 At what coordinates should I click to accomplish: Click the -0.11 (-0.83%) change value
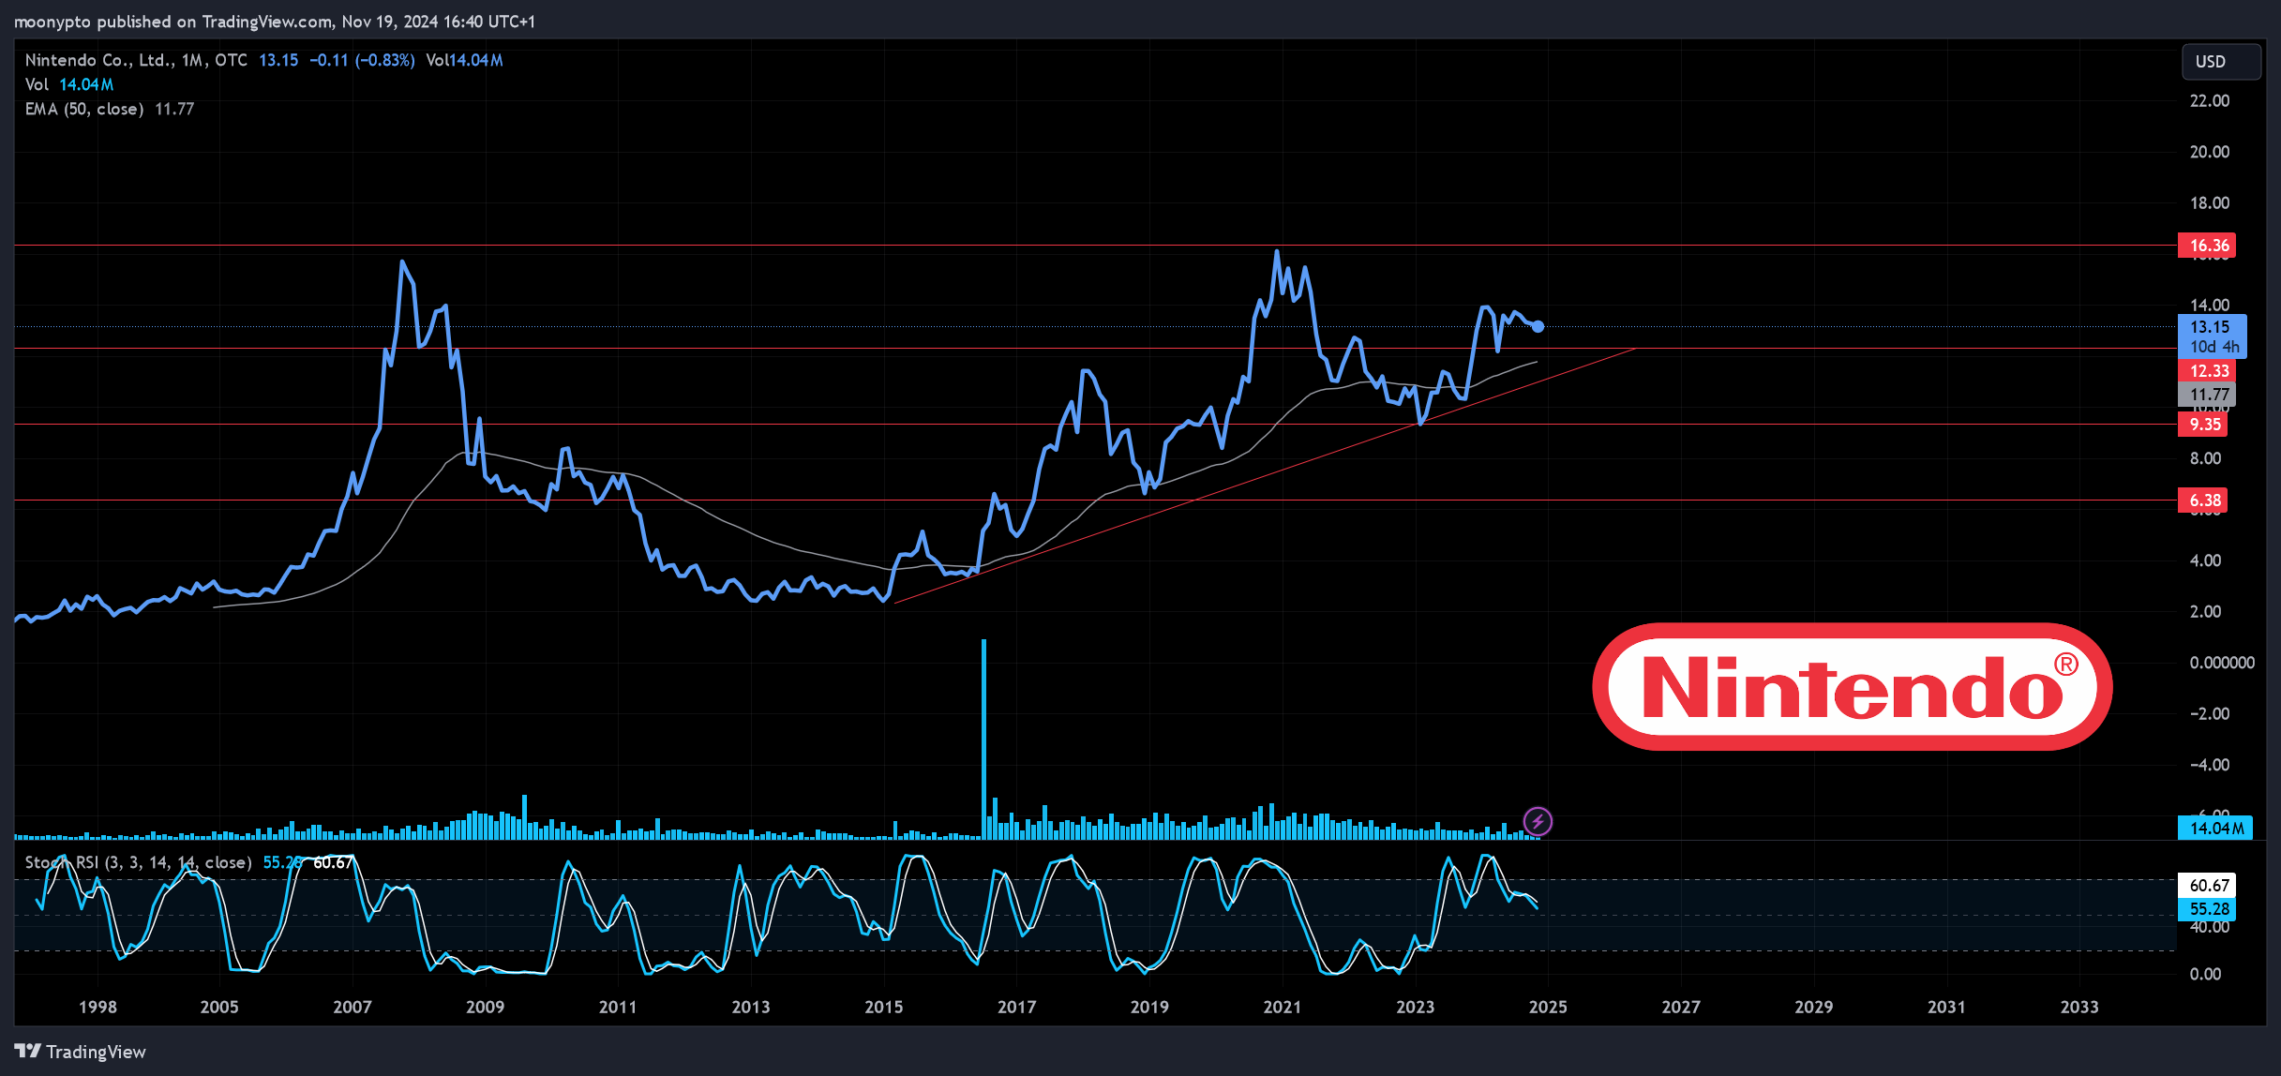pyautogui.click(x=362, y=60)
